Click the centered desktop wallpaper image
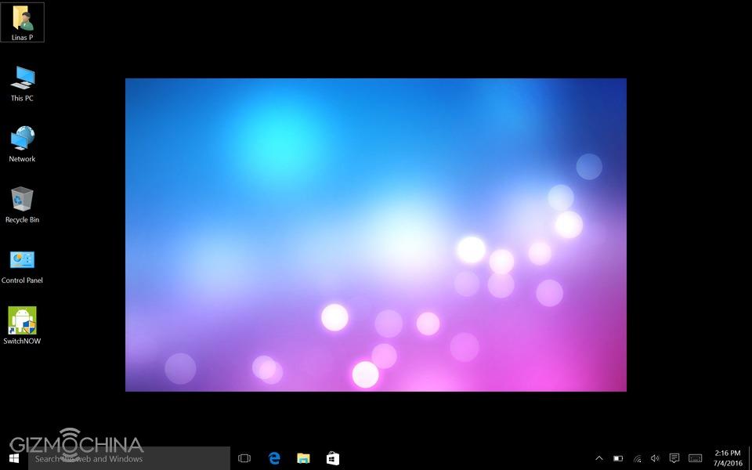 [376, 235]
